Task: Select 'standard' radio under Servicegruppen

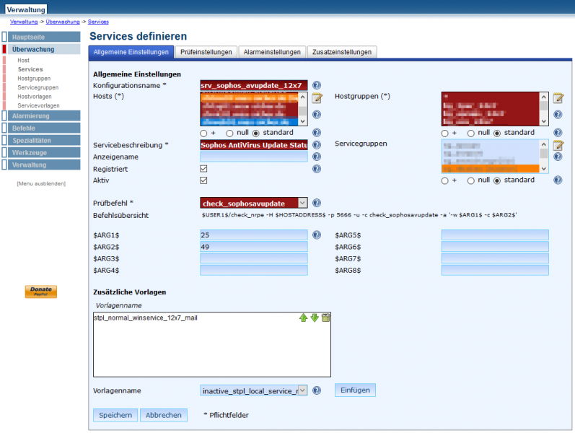Action: [x=497, y=180]
